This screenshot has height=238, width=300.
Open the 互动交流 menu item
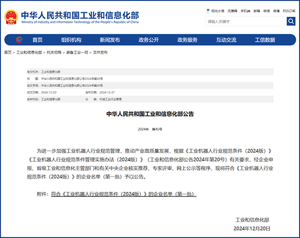point(226,40)
